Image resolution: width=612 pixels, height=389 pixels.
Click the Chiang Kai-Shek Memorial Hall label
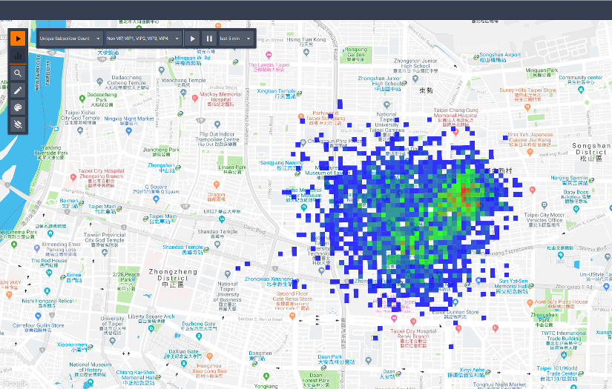click(x=136, y=377)
